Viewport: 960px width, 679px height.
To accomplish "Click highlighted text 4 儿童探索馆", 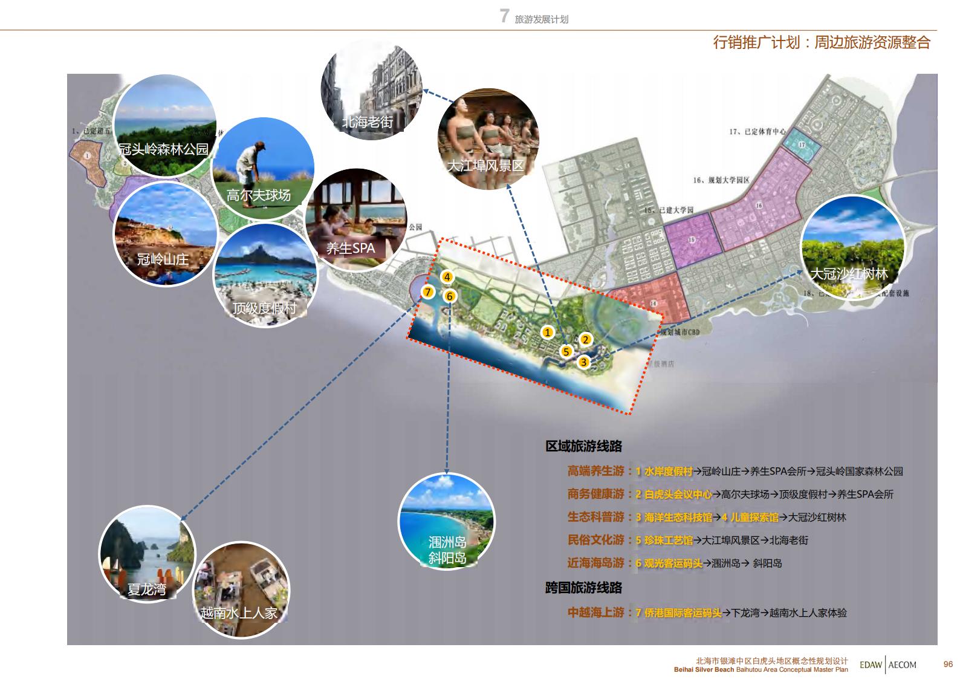I will click(x=750, y=518).
